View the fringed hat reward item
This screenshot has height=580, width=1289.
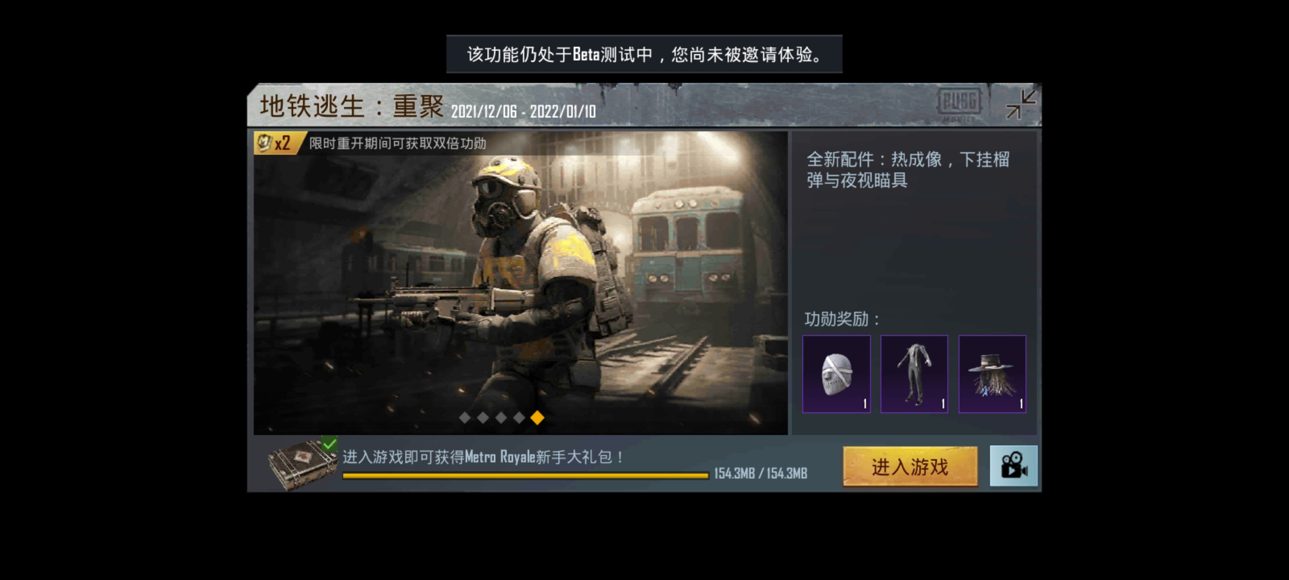pos(993,374)
